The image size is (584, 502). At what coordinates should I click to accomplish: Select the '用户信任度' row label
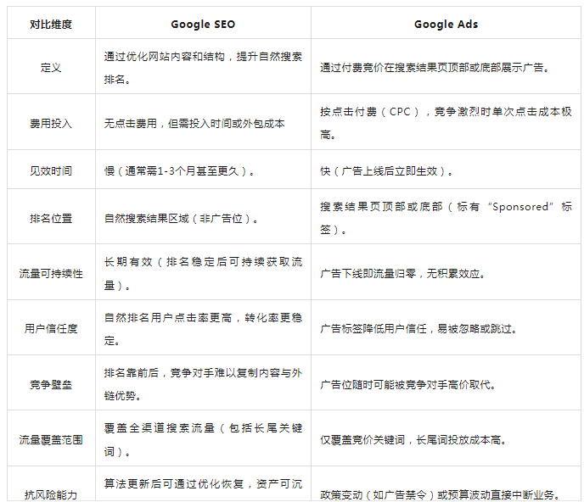51,327
